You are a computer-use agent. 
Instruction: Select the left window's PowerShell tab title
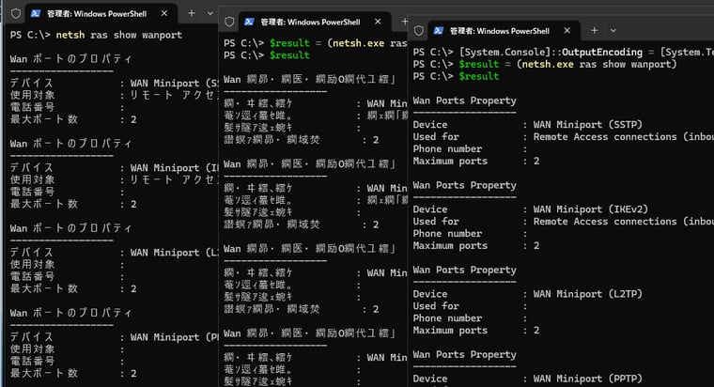(x=97, y=14)
